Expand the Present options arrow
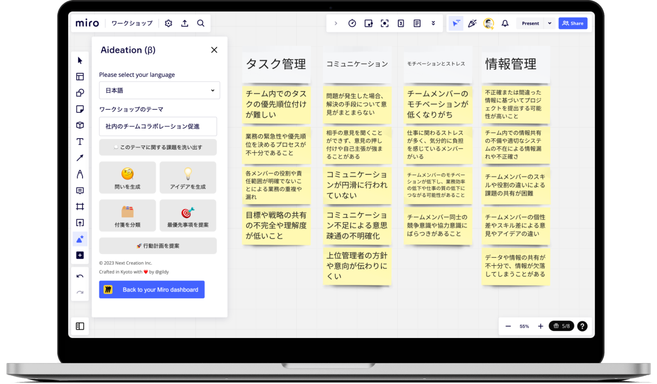Image resolution: width=657 pixels, height=384 pixels. click(x=549, y=23)
